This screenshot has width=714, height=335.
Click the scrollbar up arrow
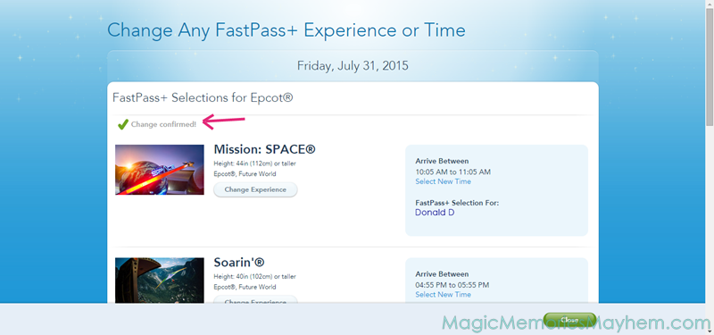tap(710, 4)
